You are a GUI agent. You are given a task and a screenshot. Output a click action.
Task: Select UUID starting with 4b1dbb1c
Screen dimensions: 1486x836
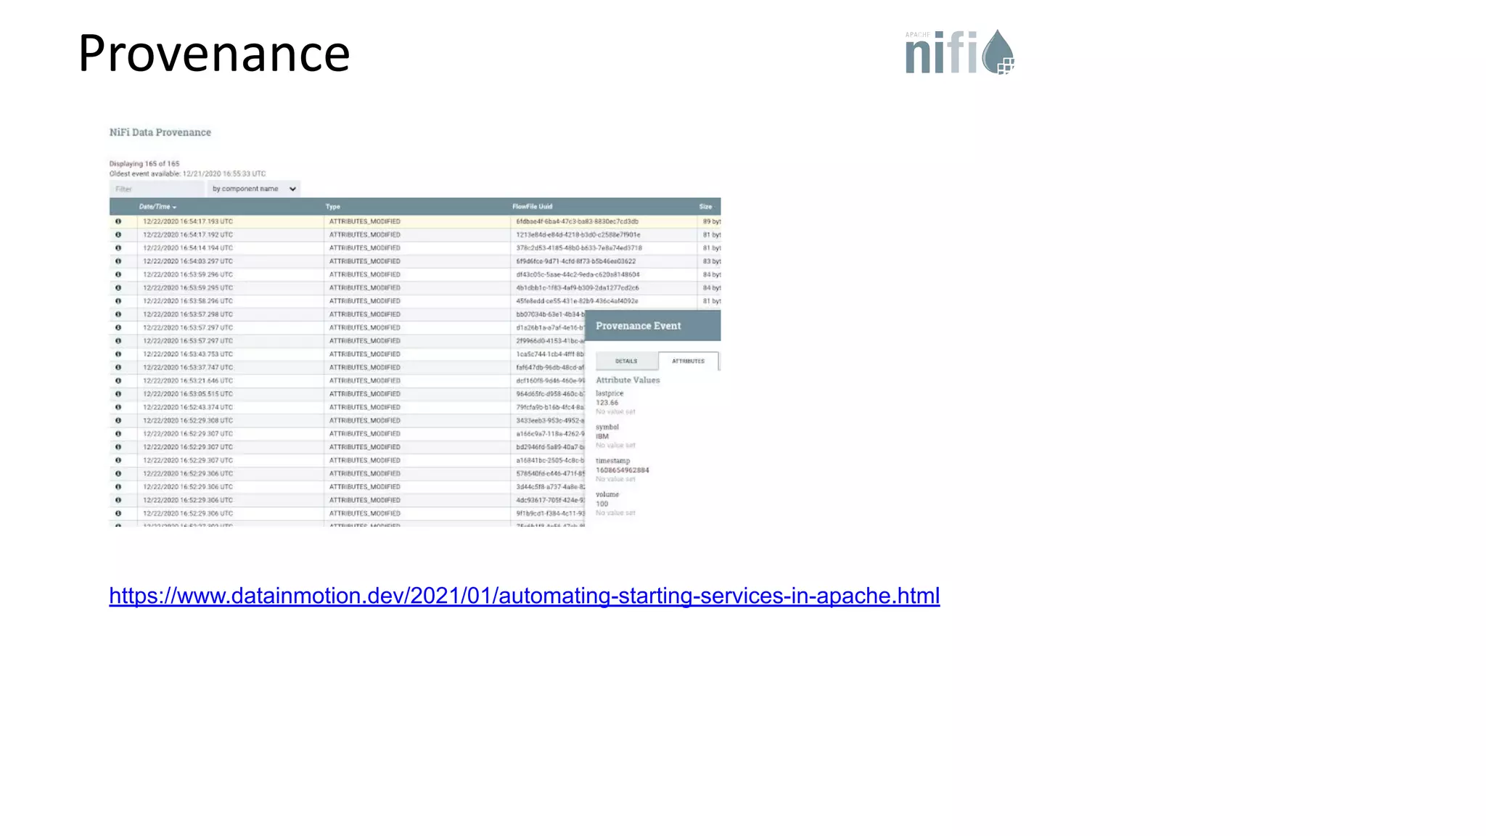click(578, 287)
